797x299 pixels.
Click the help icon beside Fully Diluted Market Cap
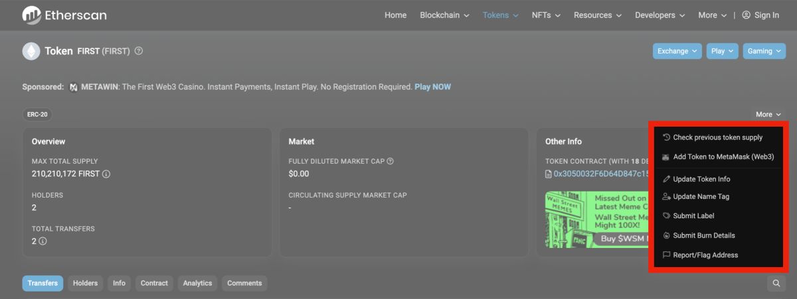tap(391, 161)
